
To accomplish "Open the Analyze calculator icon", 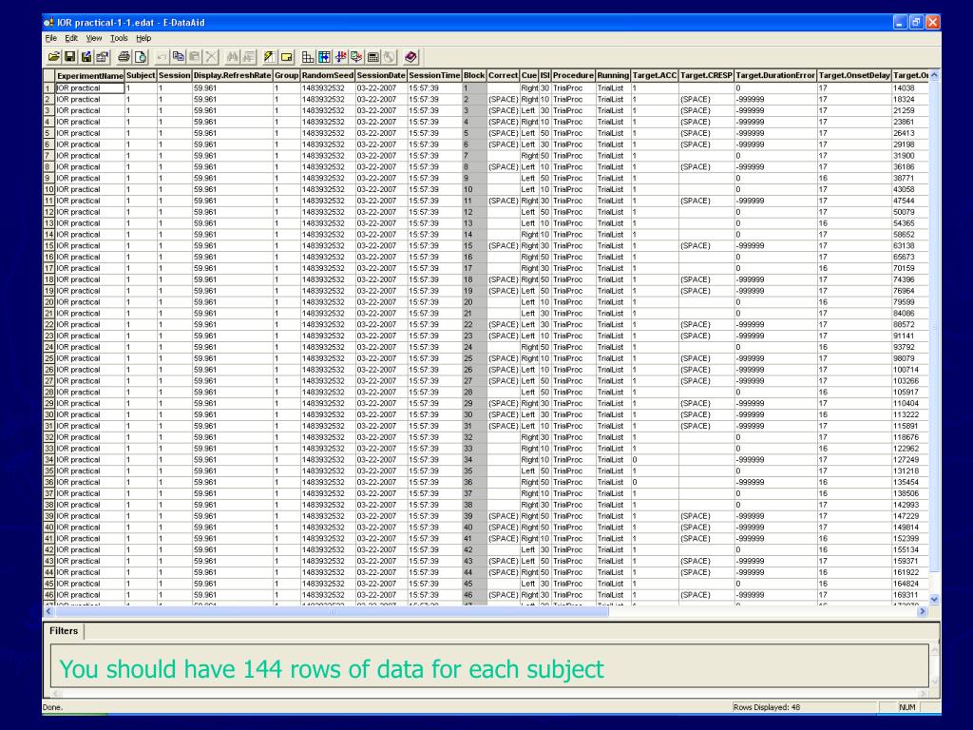I will (x=372, y=57).
